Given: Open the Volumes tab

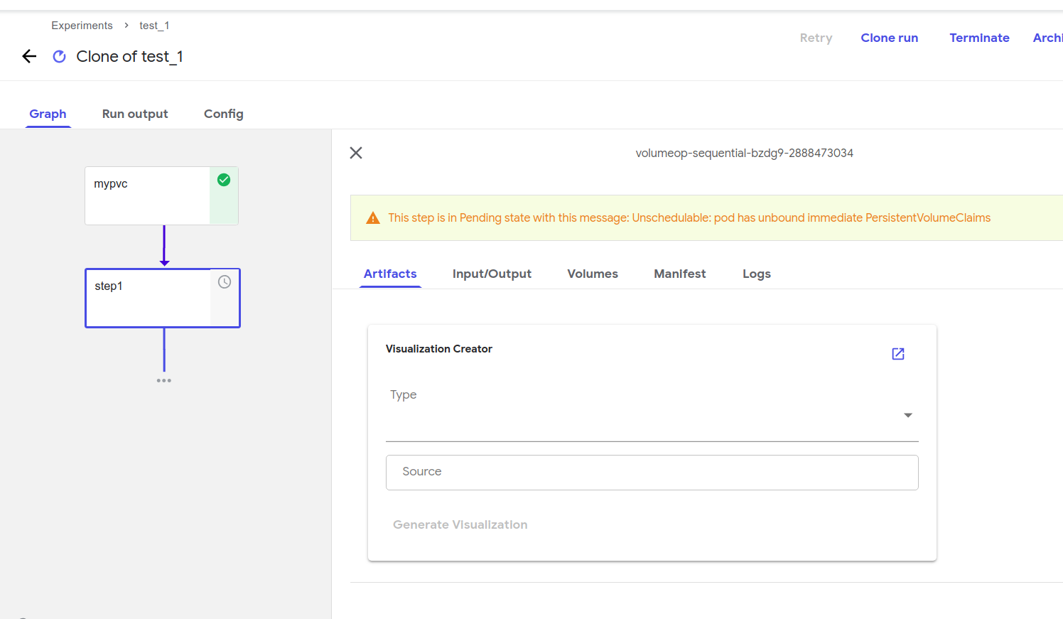Looking at the screenshot, I should [592, 274].
